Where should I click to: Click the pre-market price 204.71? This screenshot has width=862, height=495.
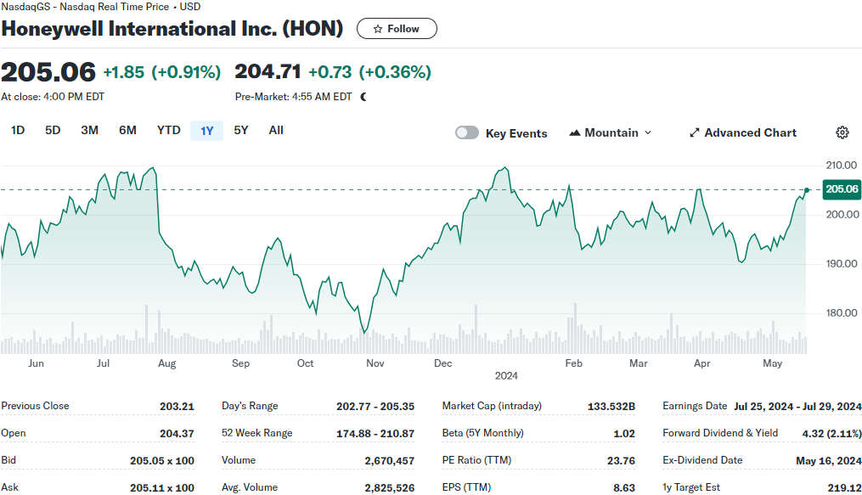268,71
